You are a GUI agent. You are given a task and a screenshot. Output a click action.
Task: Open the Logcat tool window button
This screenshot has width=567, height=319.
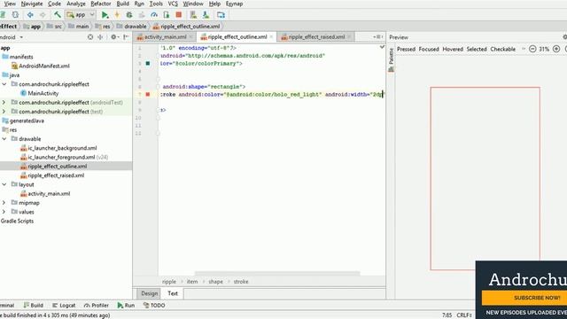click(64, 305)
